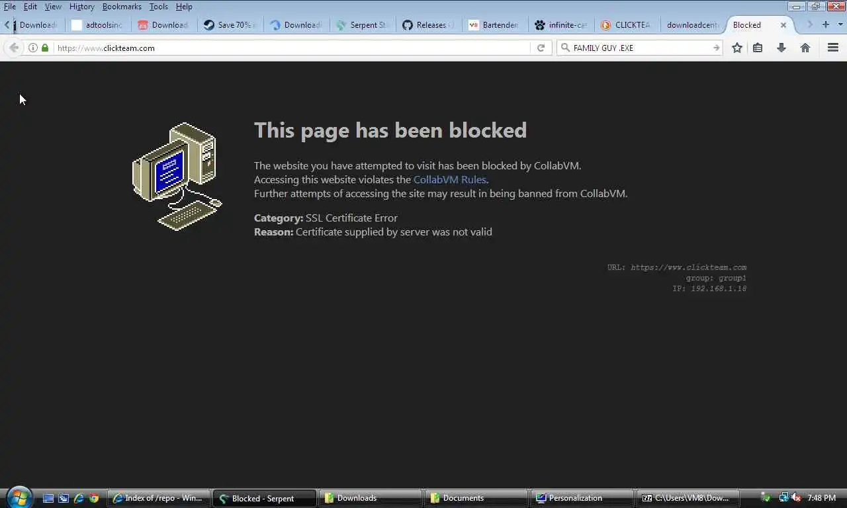This screenshot has height=508, width=847.
Task: Bookmark this page with the star
Action: (736, 48)
